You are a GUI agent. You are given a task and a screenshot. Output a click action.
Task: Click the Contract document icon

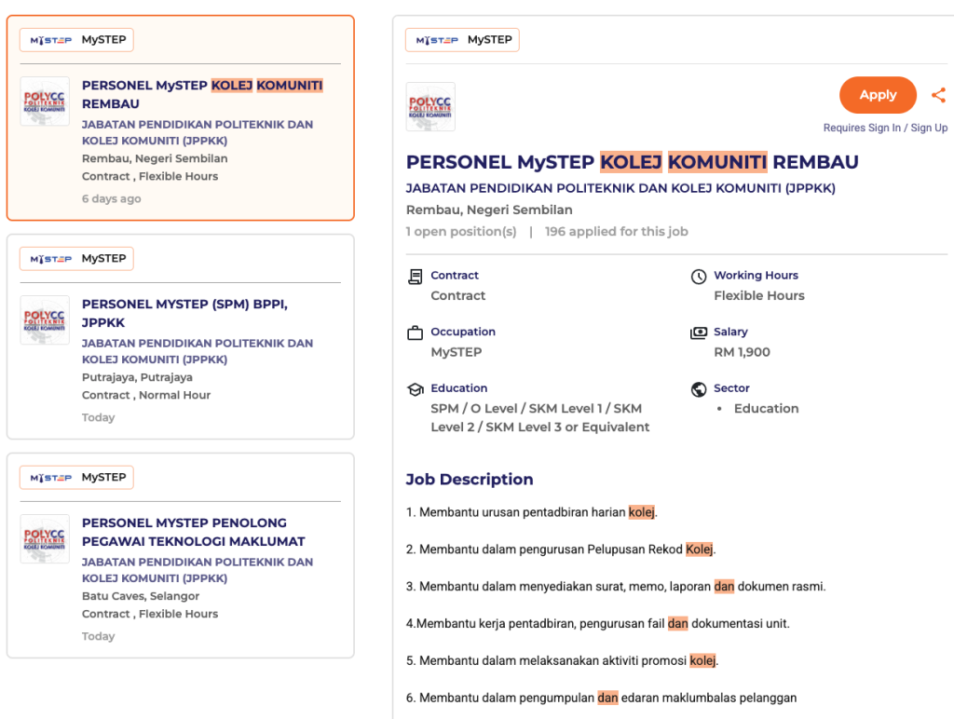click(416, 277)
